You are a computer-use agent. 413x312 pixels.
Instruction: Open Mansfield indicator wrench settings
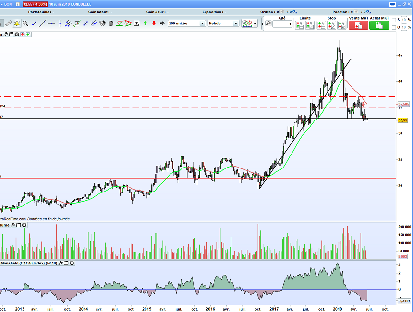point(61,263)
